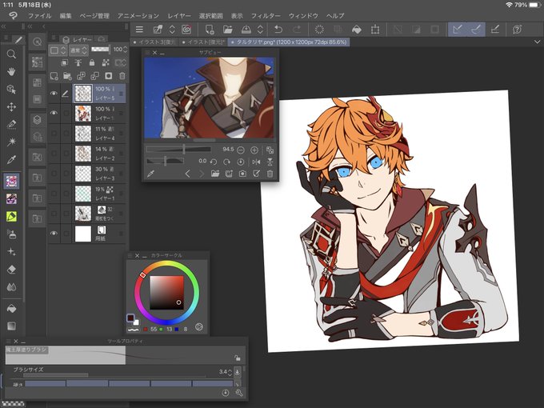Click Sub View camera capture icon
This screenshot has width=544, height=408.
coord(242,174)
